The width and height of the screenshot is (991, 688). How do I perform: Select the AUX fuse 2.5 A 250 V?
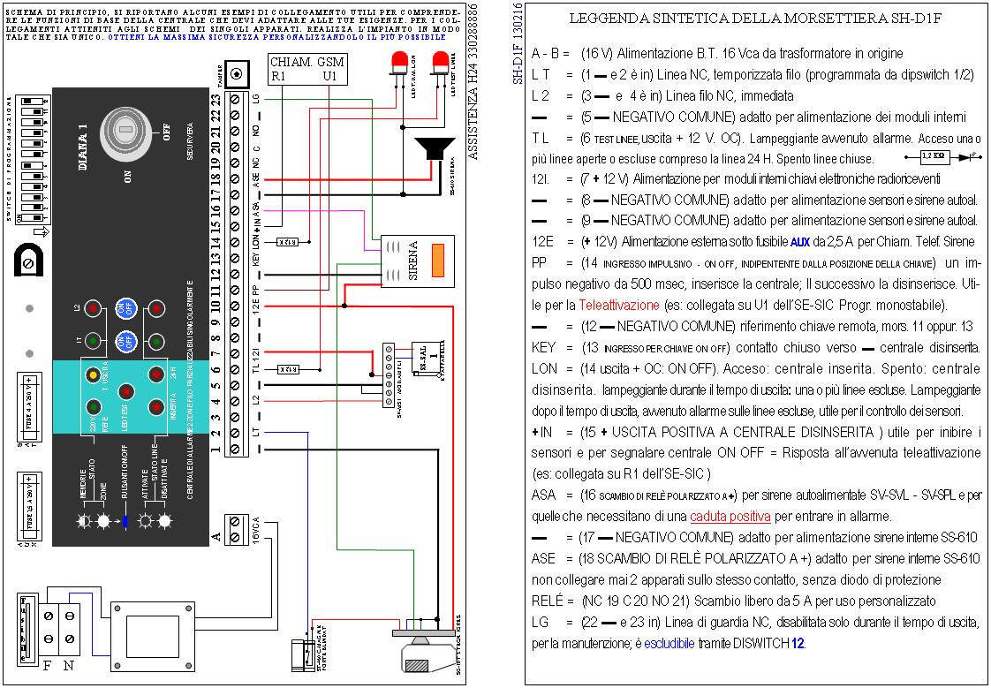(x=30, y=505)
